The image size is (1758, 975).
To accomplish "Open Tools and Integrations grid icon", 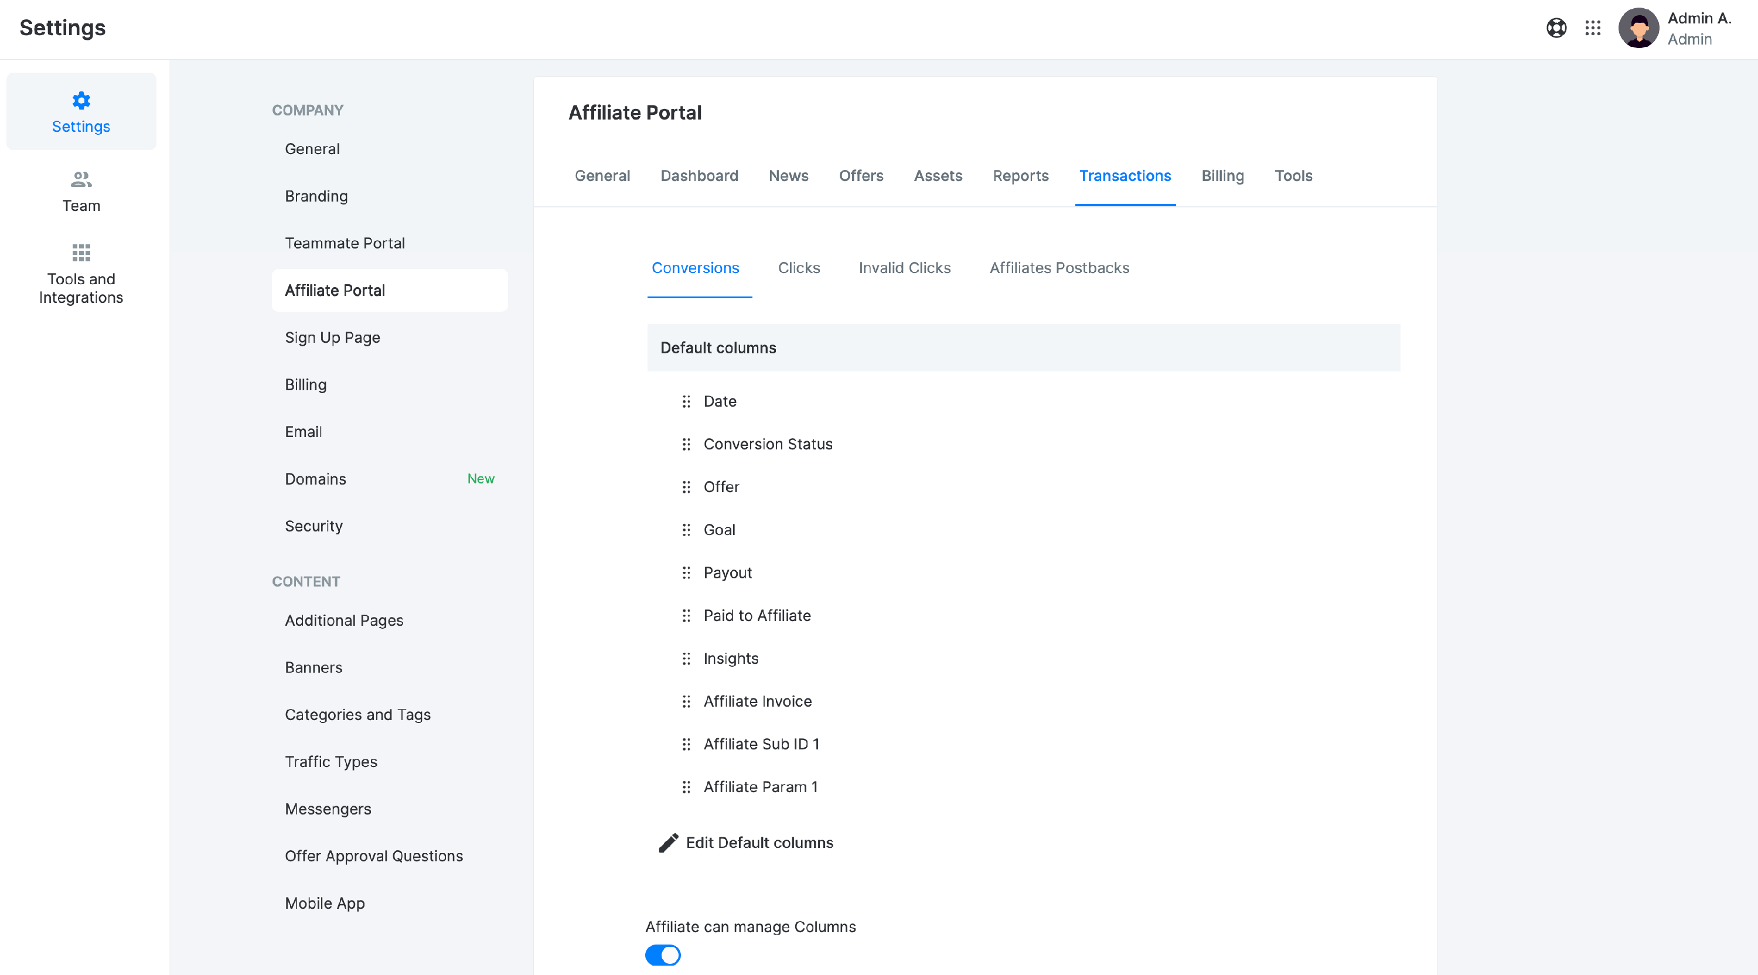I will (x=80, y=253).
